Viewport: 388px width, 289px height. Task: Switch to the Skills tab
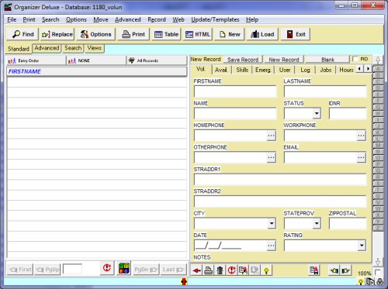(242, 70)
